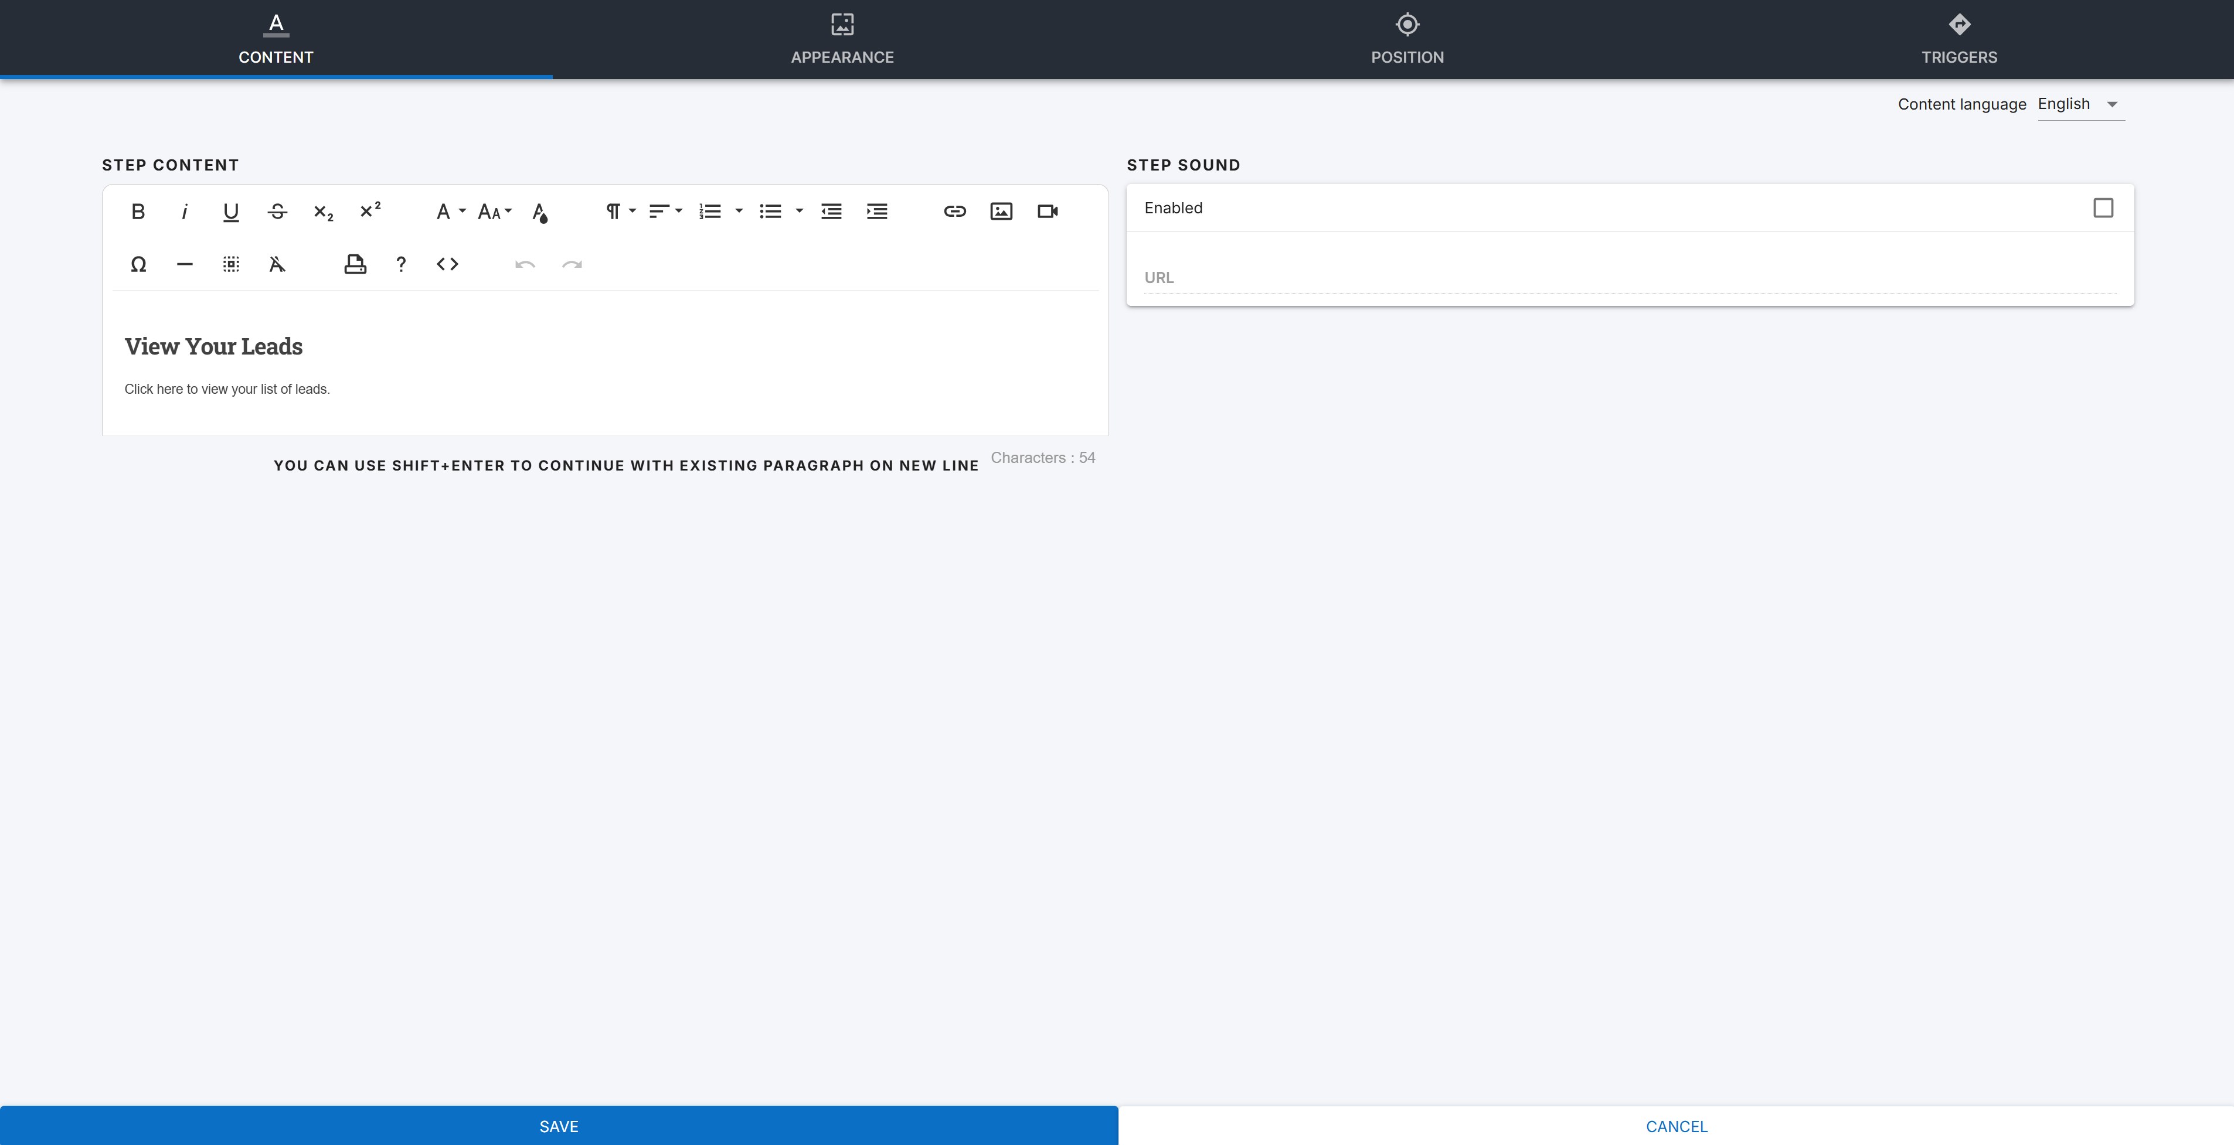
Task: Open the Triggers tab
Action: point(1958,39)
